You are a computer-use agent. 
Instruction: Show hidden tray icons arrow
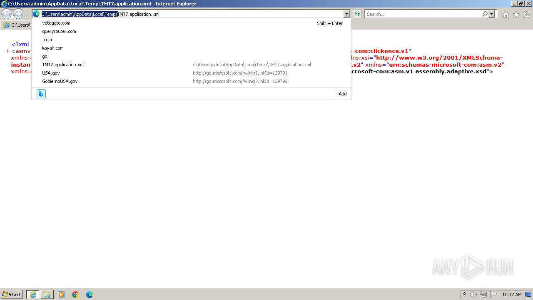click(464, 295)
